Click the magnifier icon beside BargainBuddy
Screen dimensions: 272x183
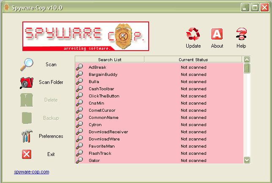point(79,74)
